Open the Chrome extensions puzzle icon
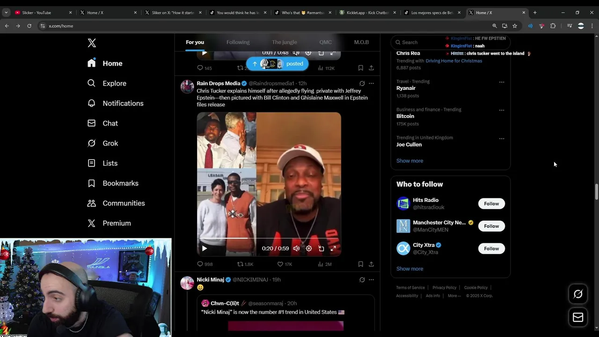The height and width of the screenshot is (337, 599). click(x=553, y=26)
